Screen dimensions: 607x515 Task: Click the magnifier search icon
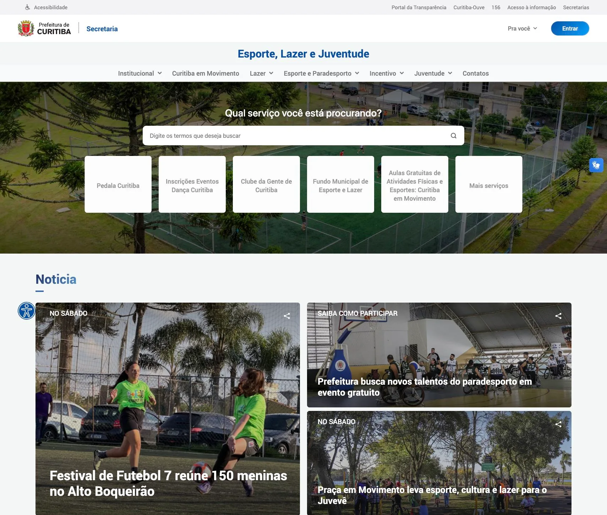[x=453, y=136]
